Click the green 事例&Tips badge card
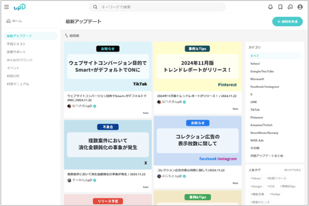The image size is (309, 206). (x=198, y=197)
